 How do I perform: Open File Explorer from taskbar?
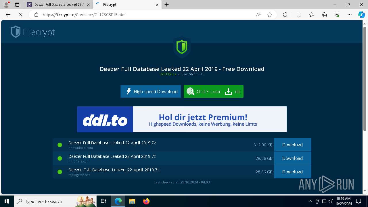[132, 201]
